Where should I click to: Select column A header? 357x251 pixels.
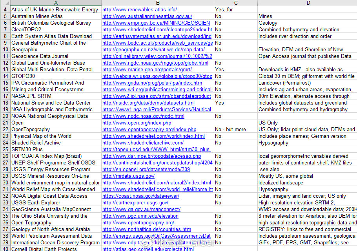[56, 3]
